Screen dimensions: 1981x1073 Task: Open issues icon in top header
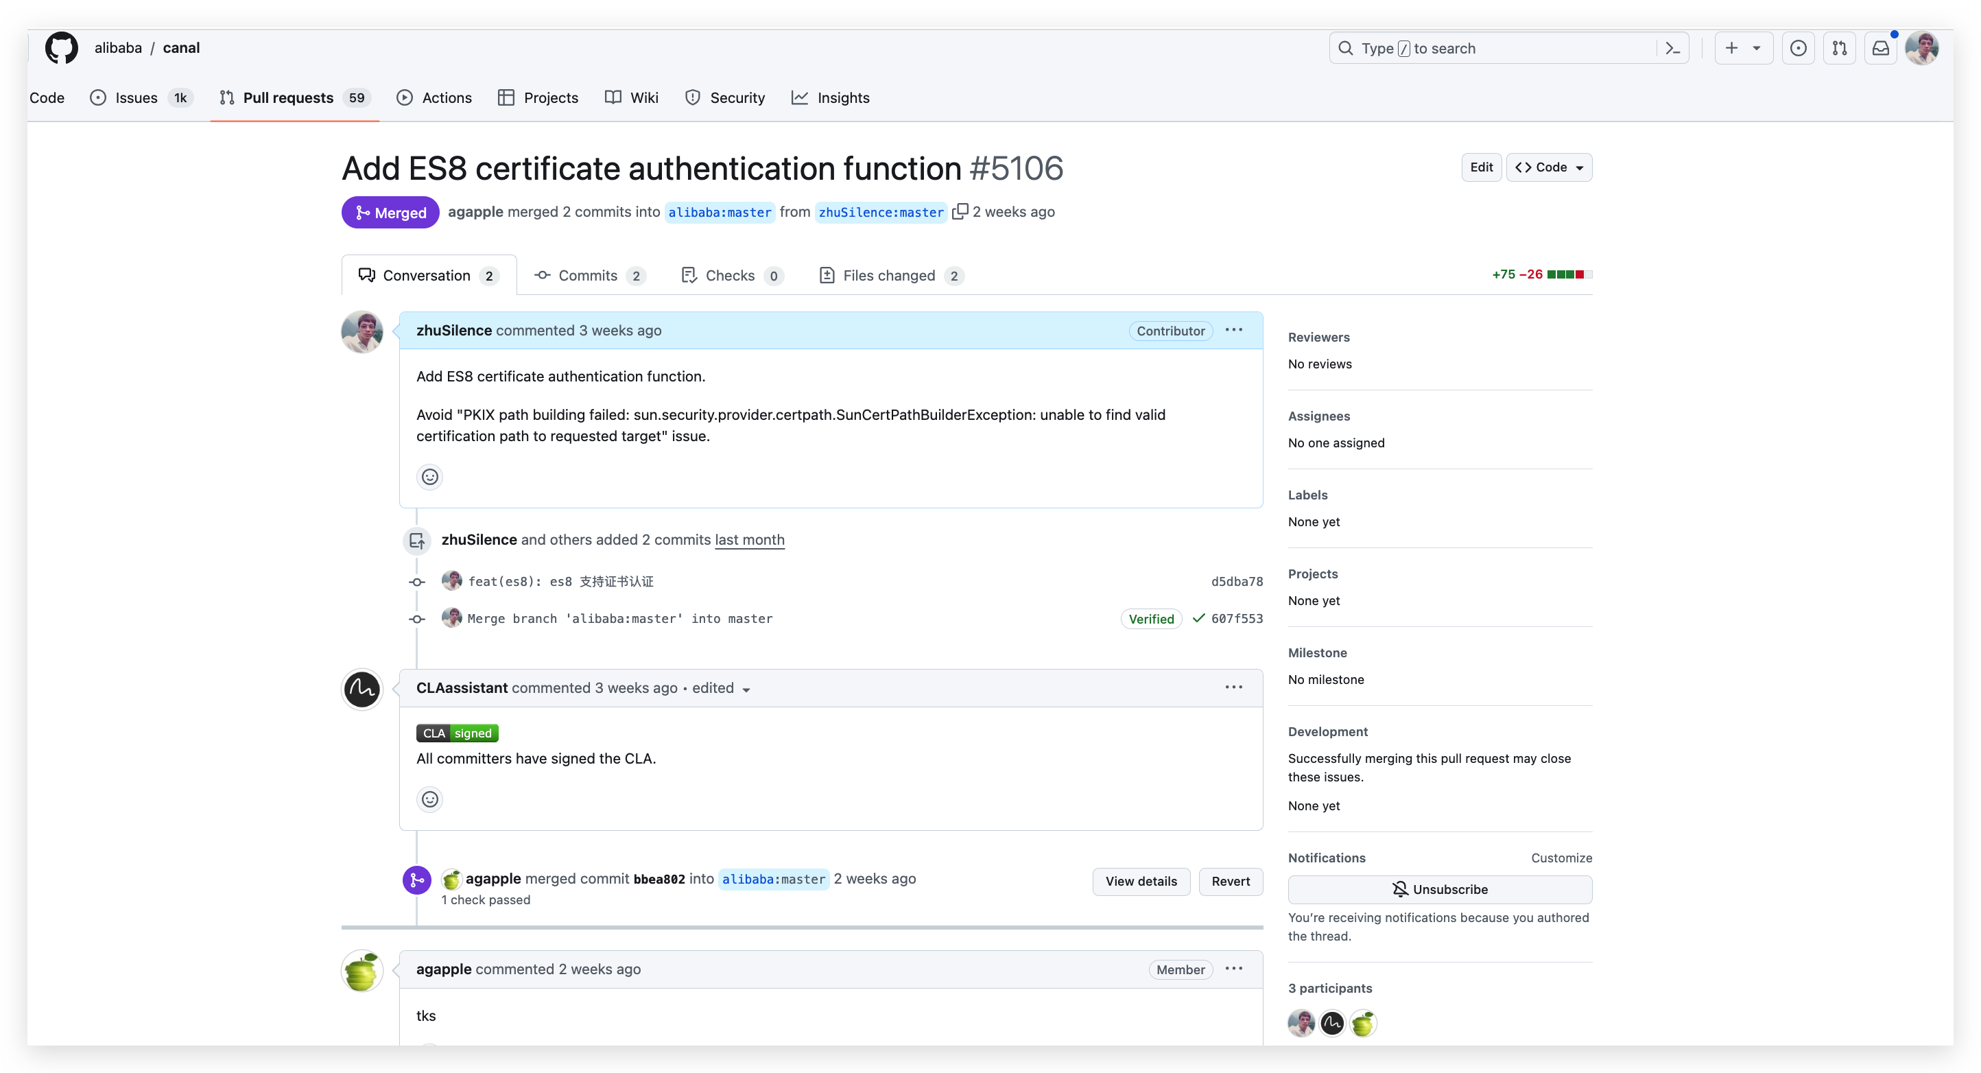click(x=1797, y=49)
